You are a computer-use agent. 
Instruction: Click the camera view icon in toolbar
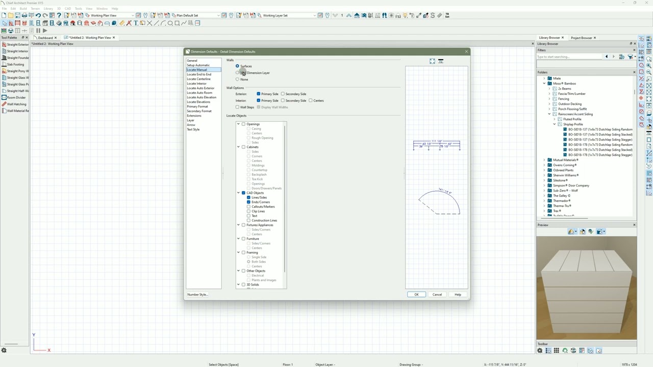(x=364, y=15)
